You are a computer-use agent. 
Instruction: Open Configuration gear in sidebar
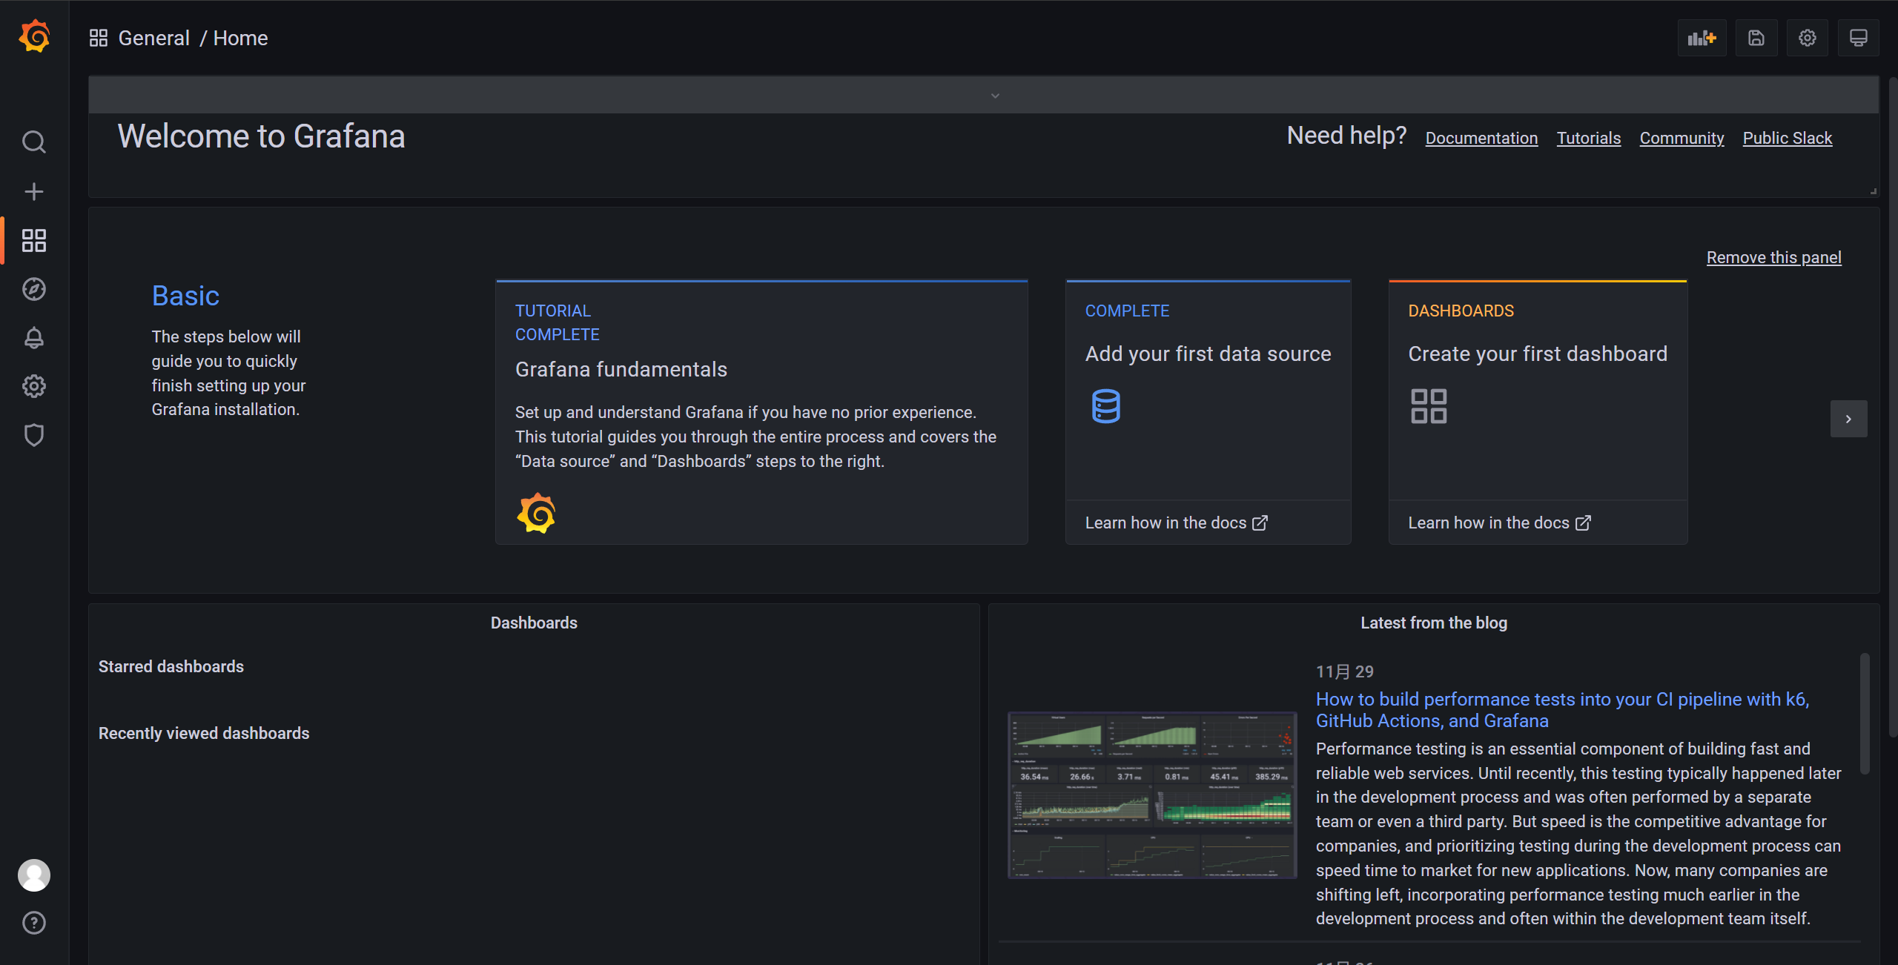click(34, 386)
